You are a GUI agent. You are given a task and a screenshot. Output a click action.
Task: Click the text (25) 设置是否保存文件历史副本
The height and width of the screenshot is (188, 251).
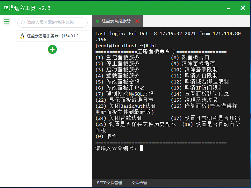click(x=135, y=124)
